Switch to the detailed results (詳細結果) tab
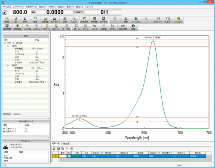215x168 pixels. coord(66,144)
